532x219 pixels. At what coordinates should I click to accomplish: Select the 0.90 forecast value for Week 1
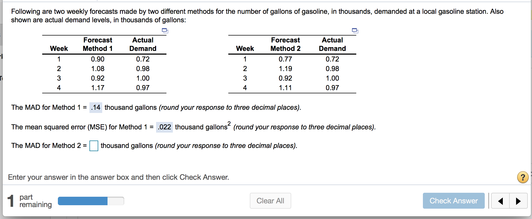[97, 59]
